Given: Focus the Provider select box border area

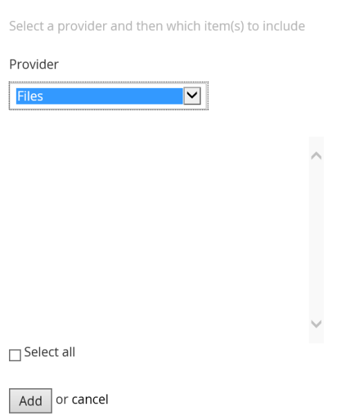Looking at the screenshot, I should (109, 96).
